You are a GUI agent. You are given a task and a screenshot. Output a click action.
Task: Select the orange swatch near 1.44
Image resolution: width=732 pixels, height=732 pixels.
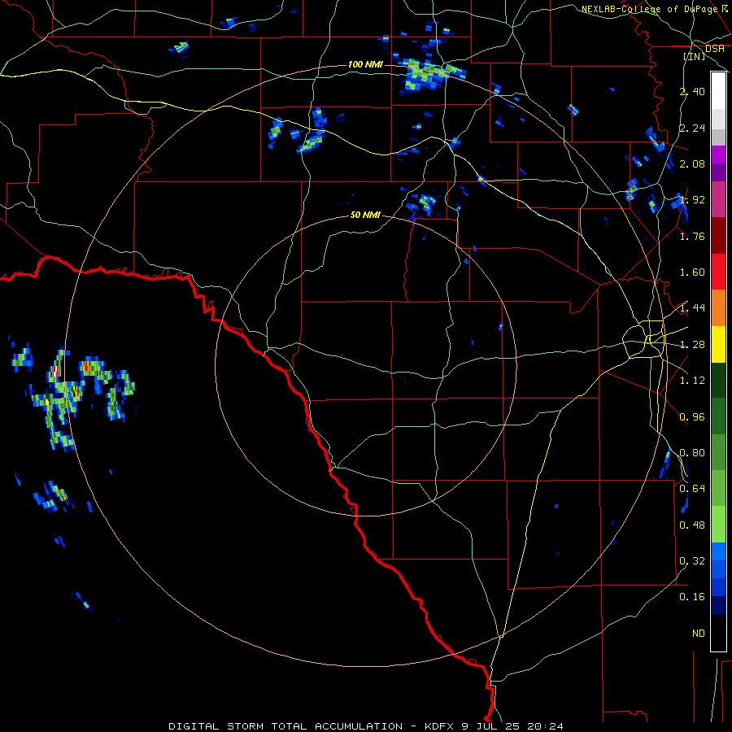click(x=718, y=308)
